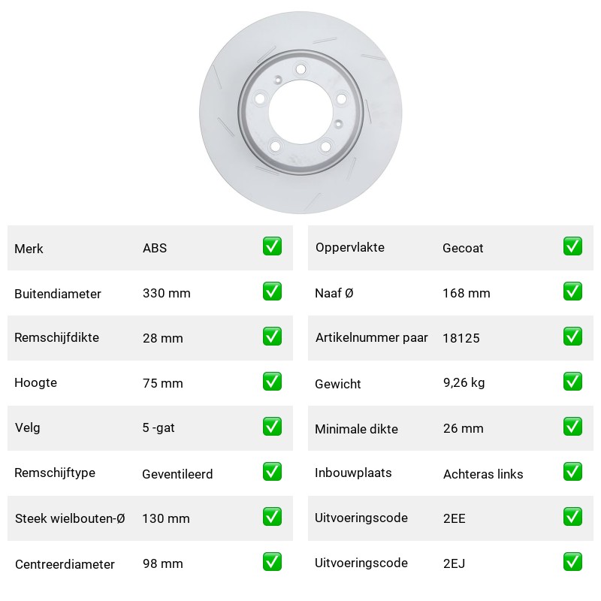Click the green checkmark beside Merk ABS
The height and width of the screenshot is (601, 601).
pos(272,246)
